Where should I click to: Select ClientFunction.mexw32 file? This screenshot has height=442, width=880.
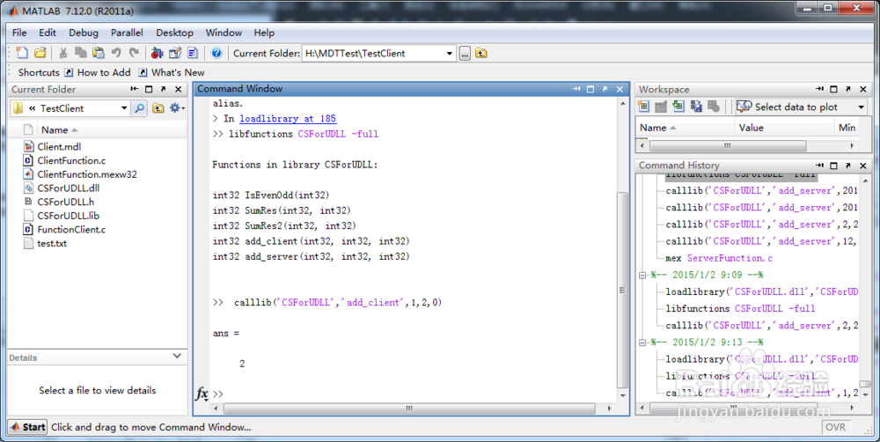point(80,174)
